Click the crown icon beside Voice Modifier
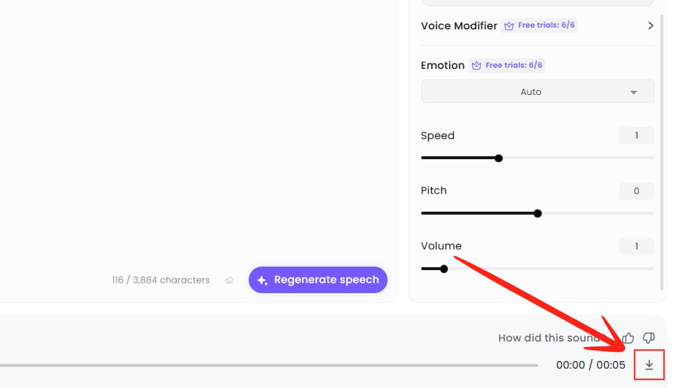690x388 pixels. (509, 26)
